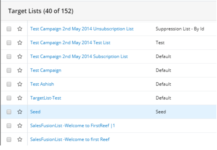Image resolution: width=217 pixels, height=150 pixels.
Task: Go to the Test Ashish target list
Action: pyautogui.click(x=42, y=84)
